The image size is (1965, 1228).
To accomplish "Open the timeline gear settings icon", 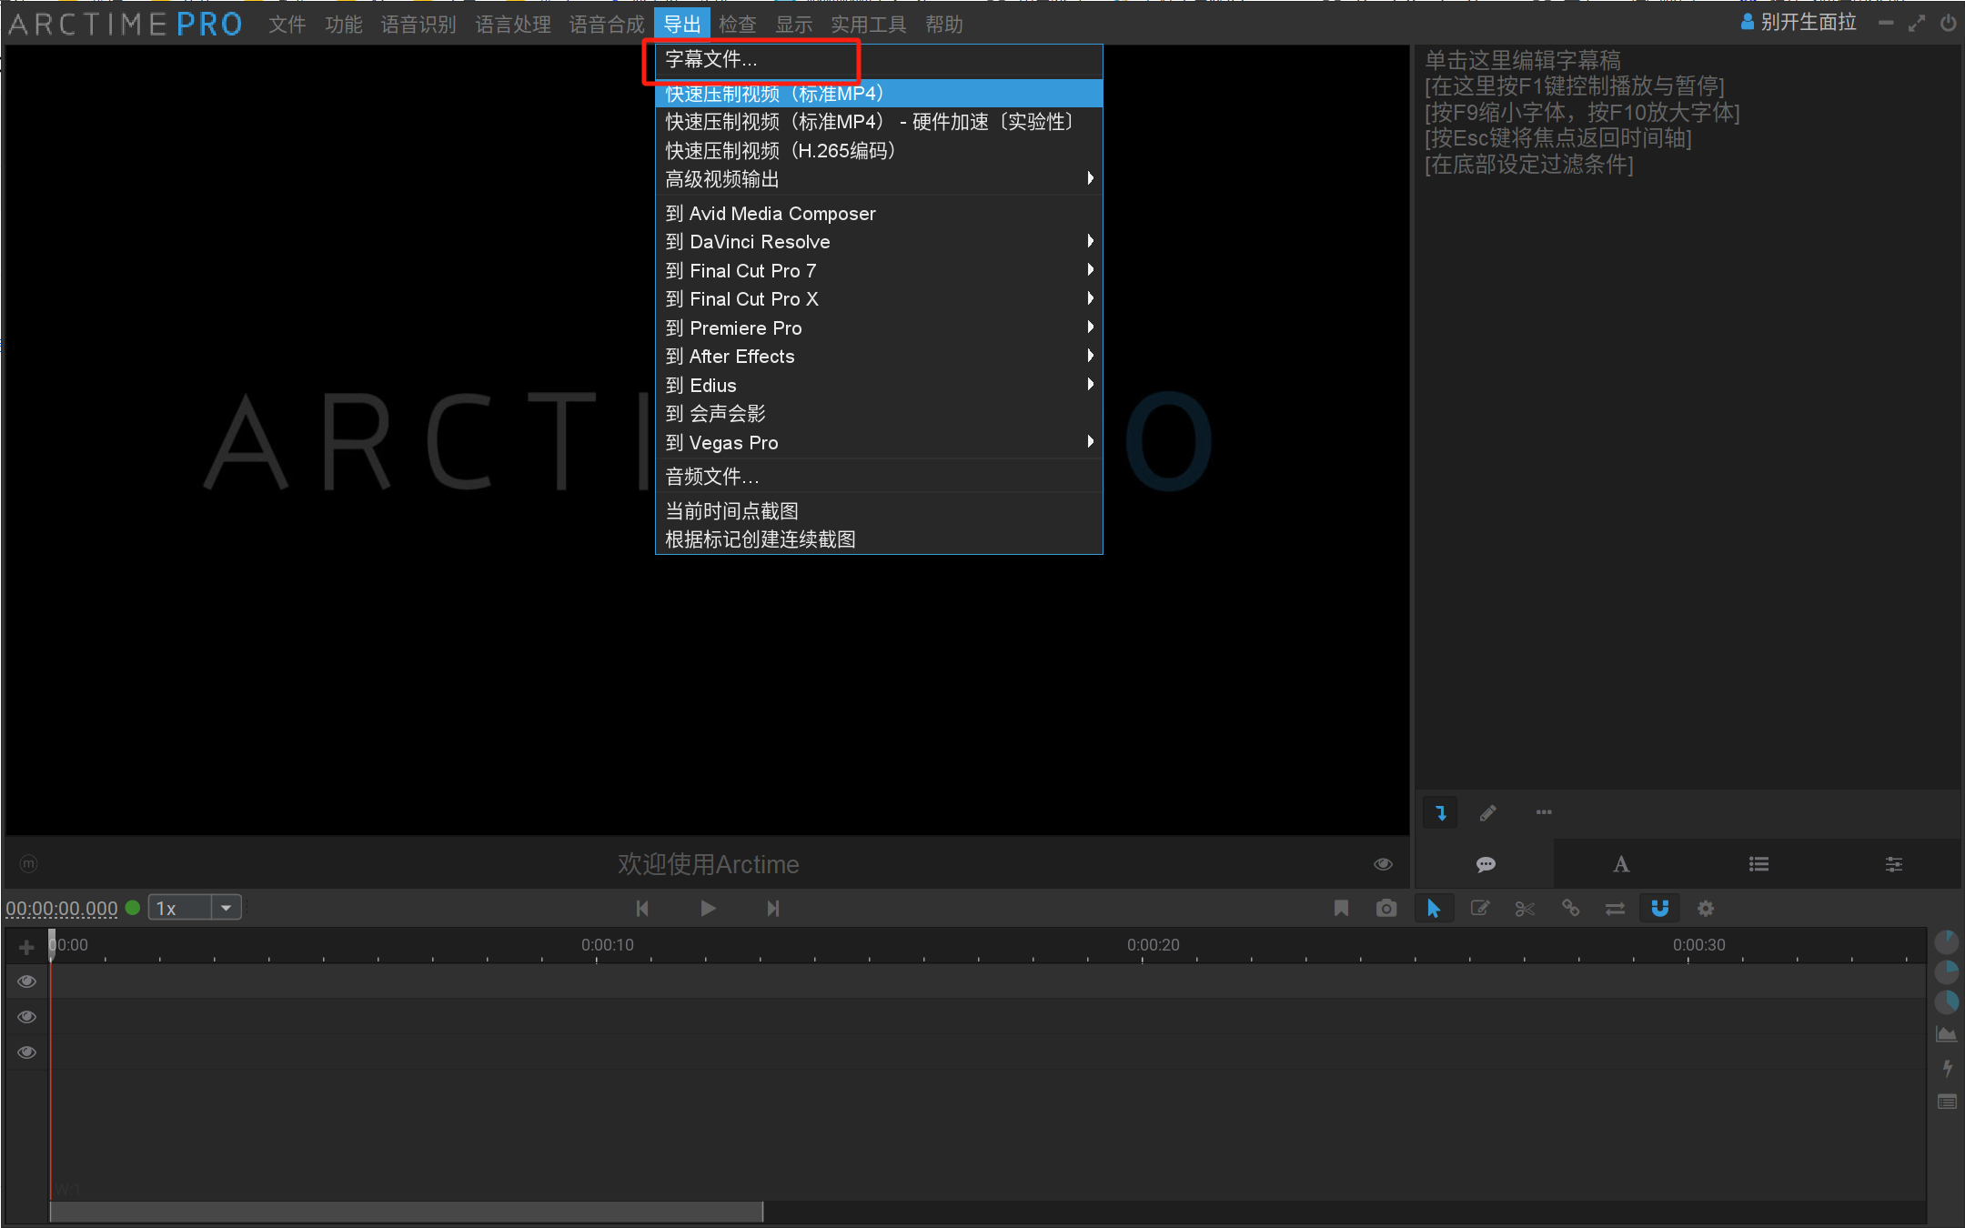I will pyautogui.click(x=1706, y=908).
